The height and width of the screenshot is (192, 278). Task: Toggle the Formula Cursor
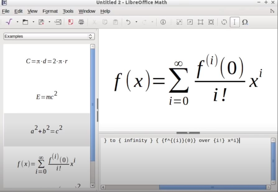click(234, 22)
